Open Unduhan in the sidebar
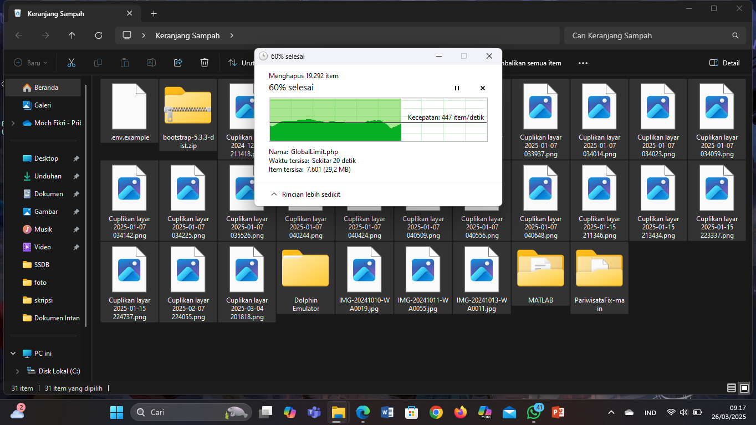This screenshot has width=756, height=425. [x=48, y=176]
